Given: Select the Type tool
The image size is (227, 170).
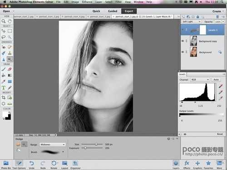Looking at the screenshot, I should [x=4, y=87].
